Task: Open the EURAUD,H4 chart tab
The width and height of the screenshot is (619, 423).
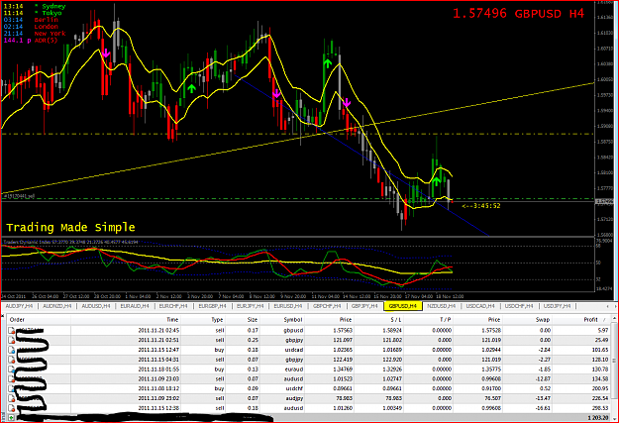Action: (x=135, y=306)
